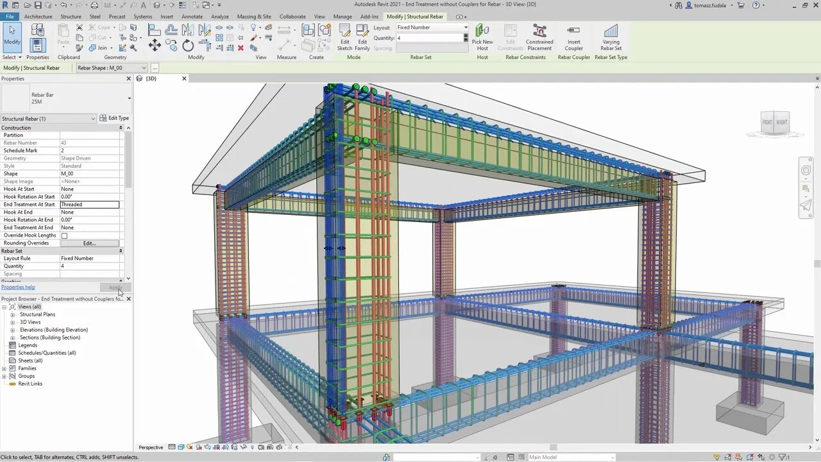
Task: Open Edit Sketch mode
Action: (344, 37)
